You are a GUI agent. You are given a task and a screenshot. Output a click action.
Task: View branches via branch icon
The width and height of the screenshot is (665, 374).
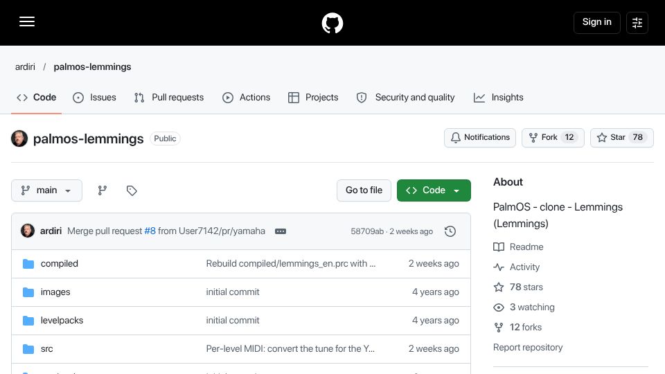(x=103, y=190)
